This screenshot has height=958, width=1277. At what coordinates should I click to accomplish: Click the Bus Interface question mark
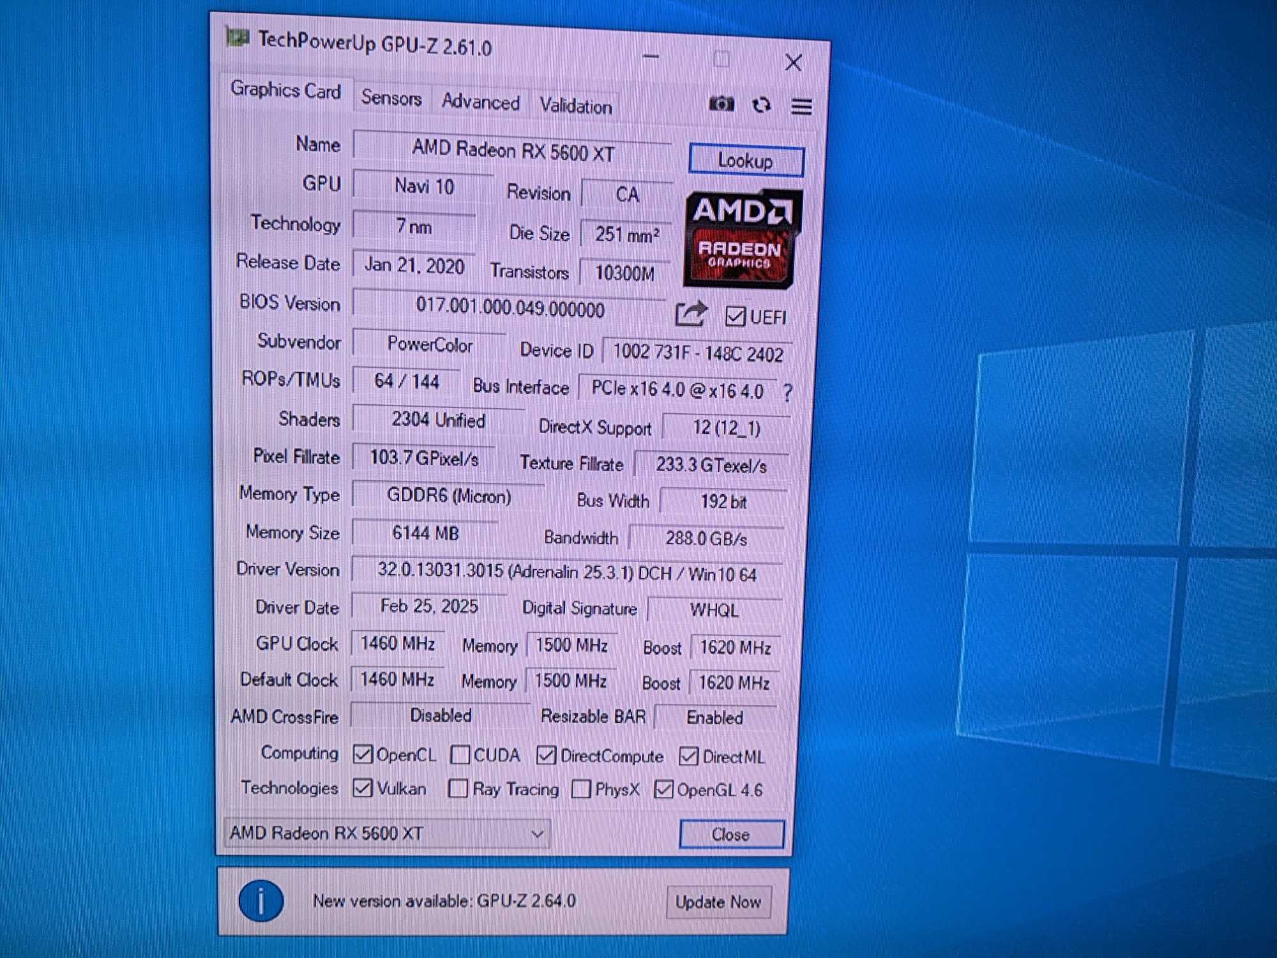coord(787,392)
